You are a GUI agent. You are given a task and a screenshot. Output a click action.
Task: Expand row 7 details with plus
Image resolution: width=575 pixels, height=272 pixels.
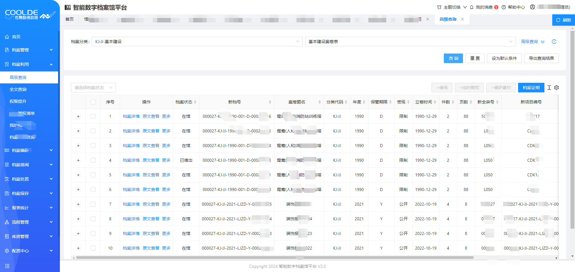point(78,204)
